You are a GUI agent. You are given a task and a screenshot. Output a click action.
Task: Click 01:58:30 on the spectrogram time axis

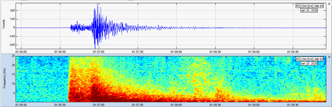(215, 105)
